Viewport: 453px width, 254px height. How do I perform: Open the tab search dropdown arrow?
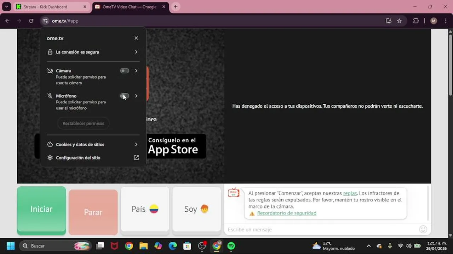pos(6,7)
